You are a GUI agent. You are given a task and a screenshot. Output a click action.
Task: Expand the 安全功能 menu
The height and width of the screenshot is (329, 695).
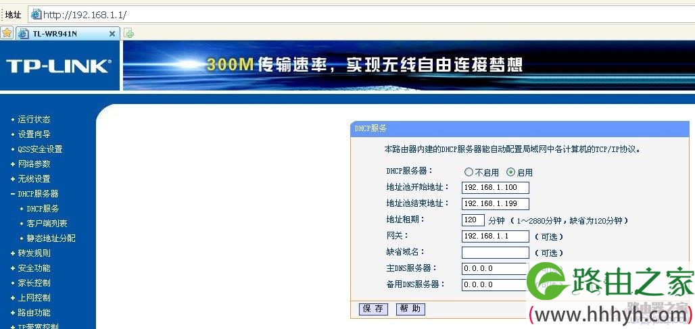point(34,268)
